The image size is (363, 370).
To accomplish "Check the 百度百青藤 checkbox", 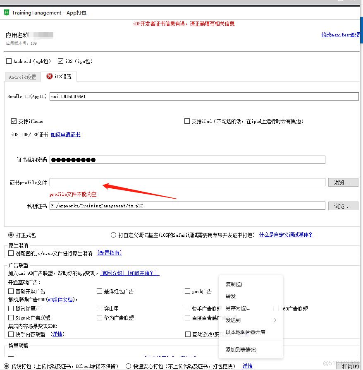I will 187,317.
